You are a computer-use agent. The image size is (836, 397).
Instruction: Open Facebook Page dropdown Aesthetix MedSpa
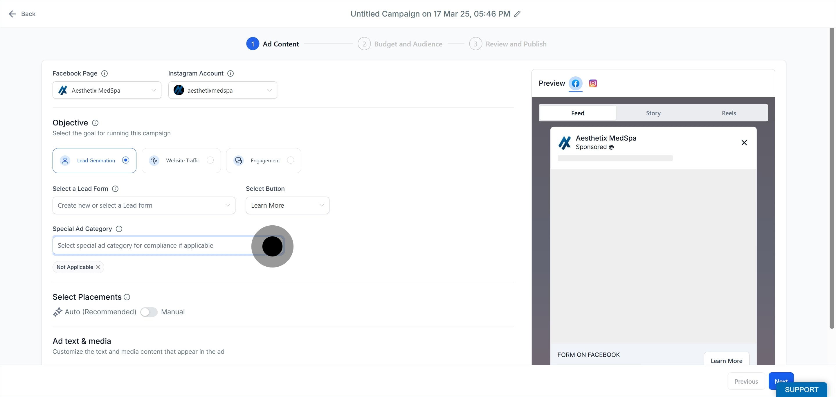[x=107, y=90]
